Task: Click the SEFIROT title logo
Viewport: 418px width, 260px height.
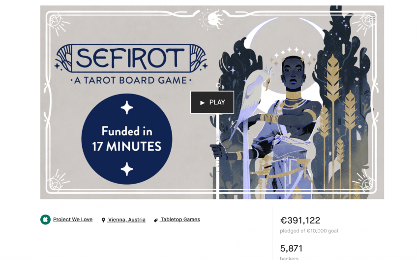Action: tap(131, 58)
